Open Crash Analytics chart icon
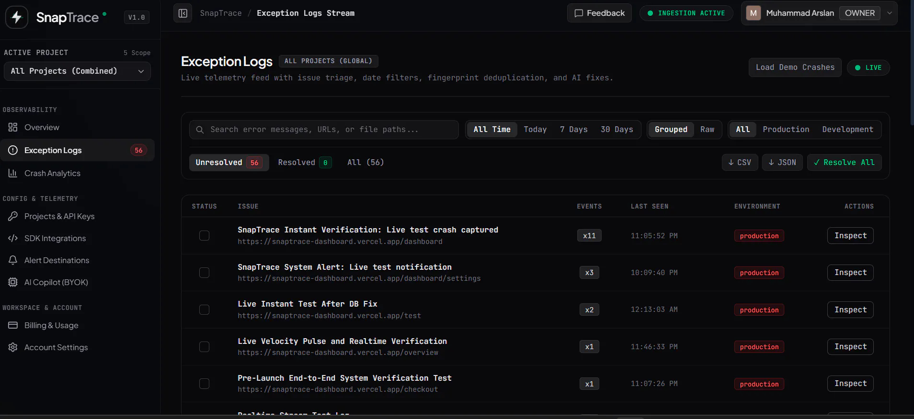The height and width of the screenshot is (419, 914). (x=13, y=173)
